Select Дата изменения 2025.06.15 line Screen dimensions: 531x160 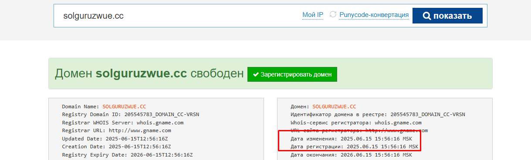351,139
